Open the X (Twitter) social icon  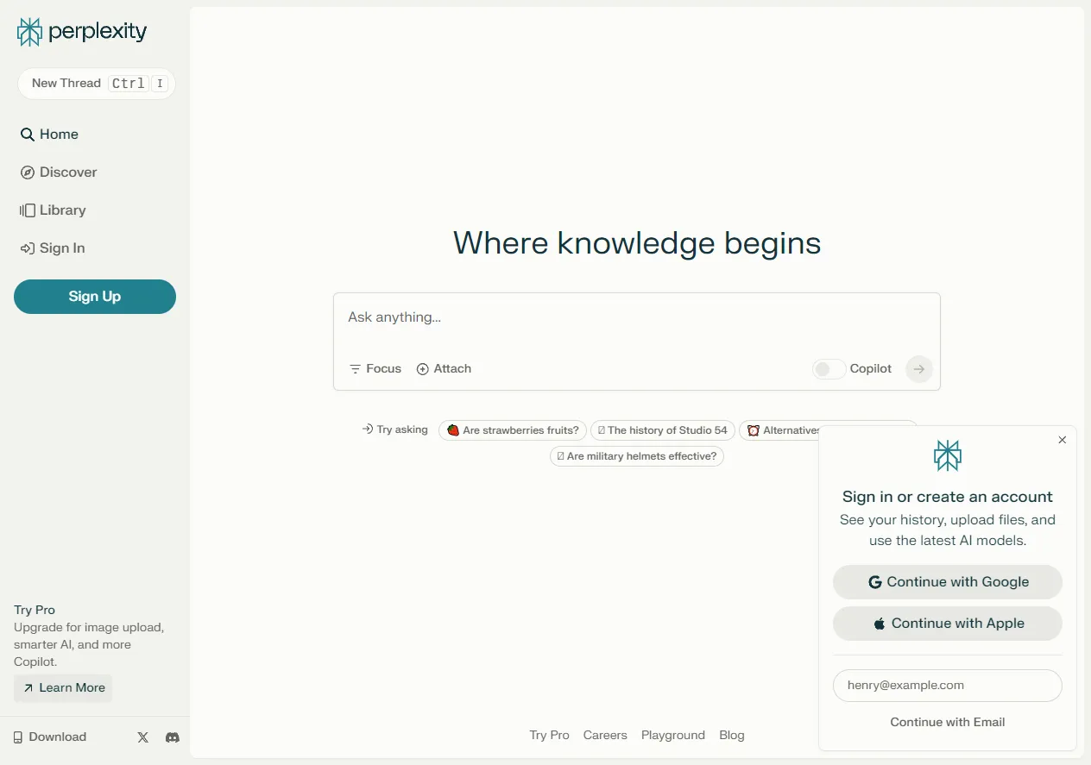click(143, 737)
